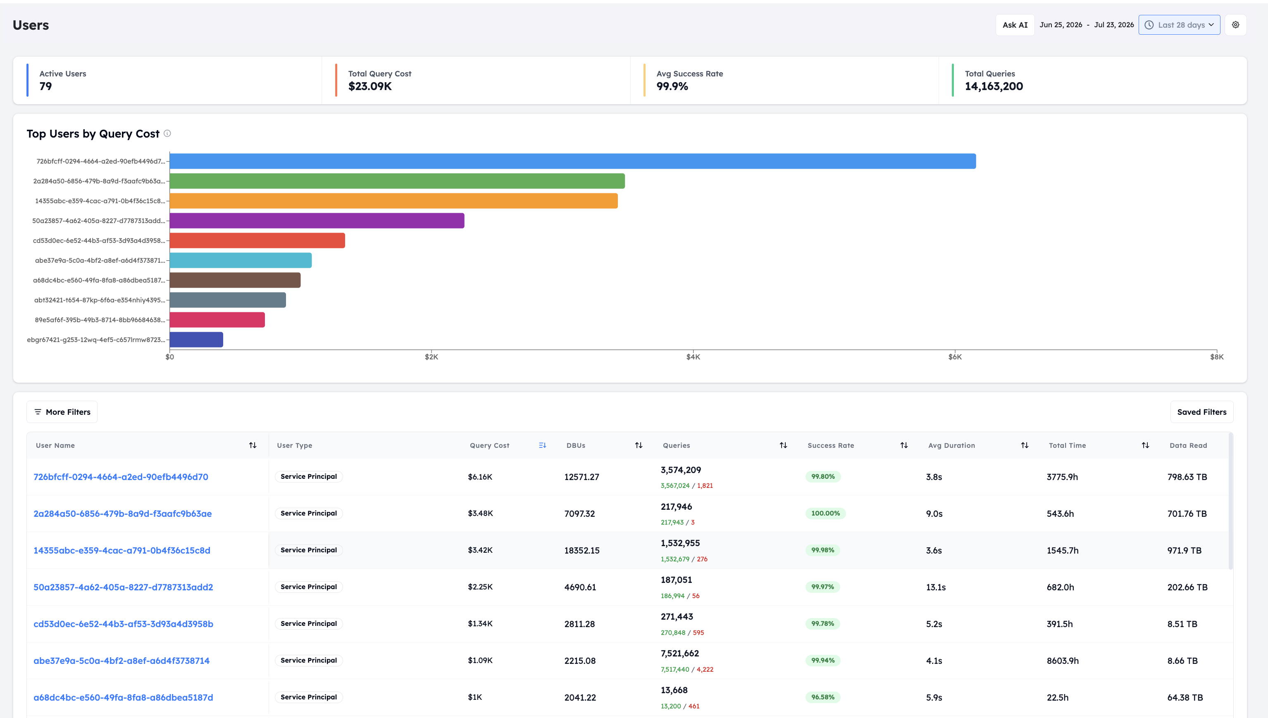This screenshot has height=718, width=1268.
Task: Click the 100.00% success rate badge
Action: coord(826,514)
